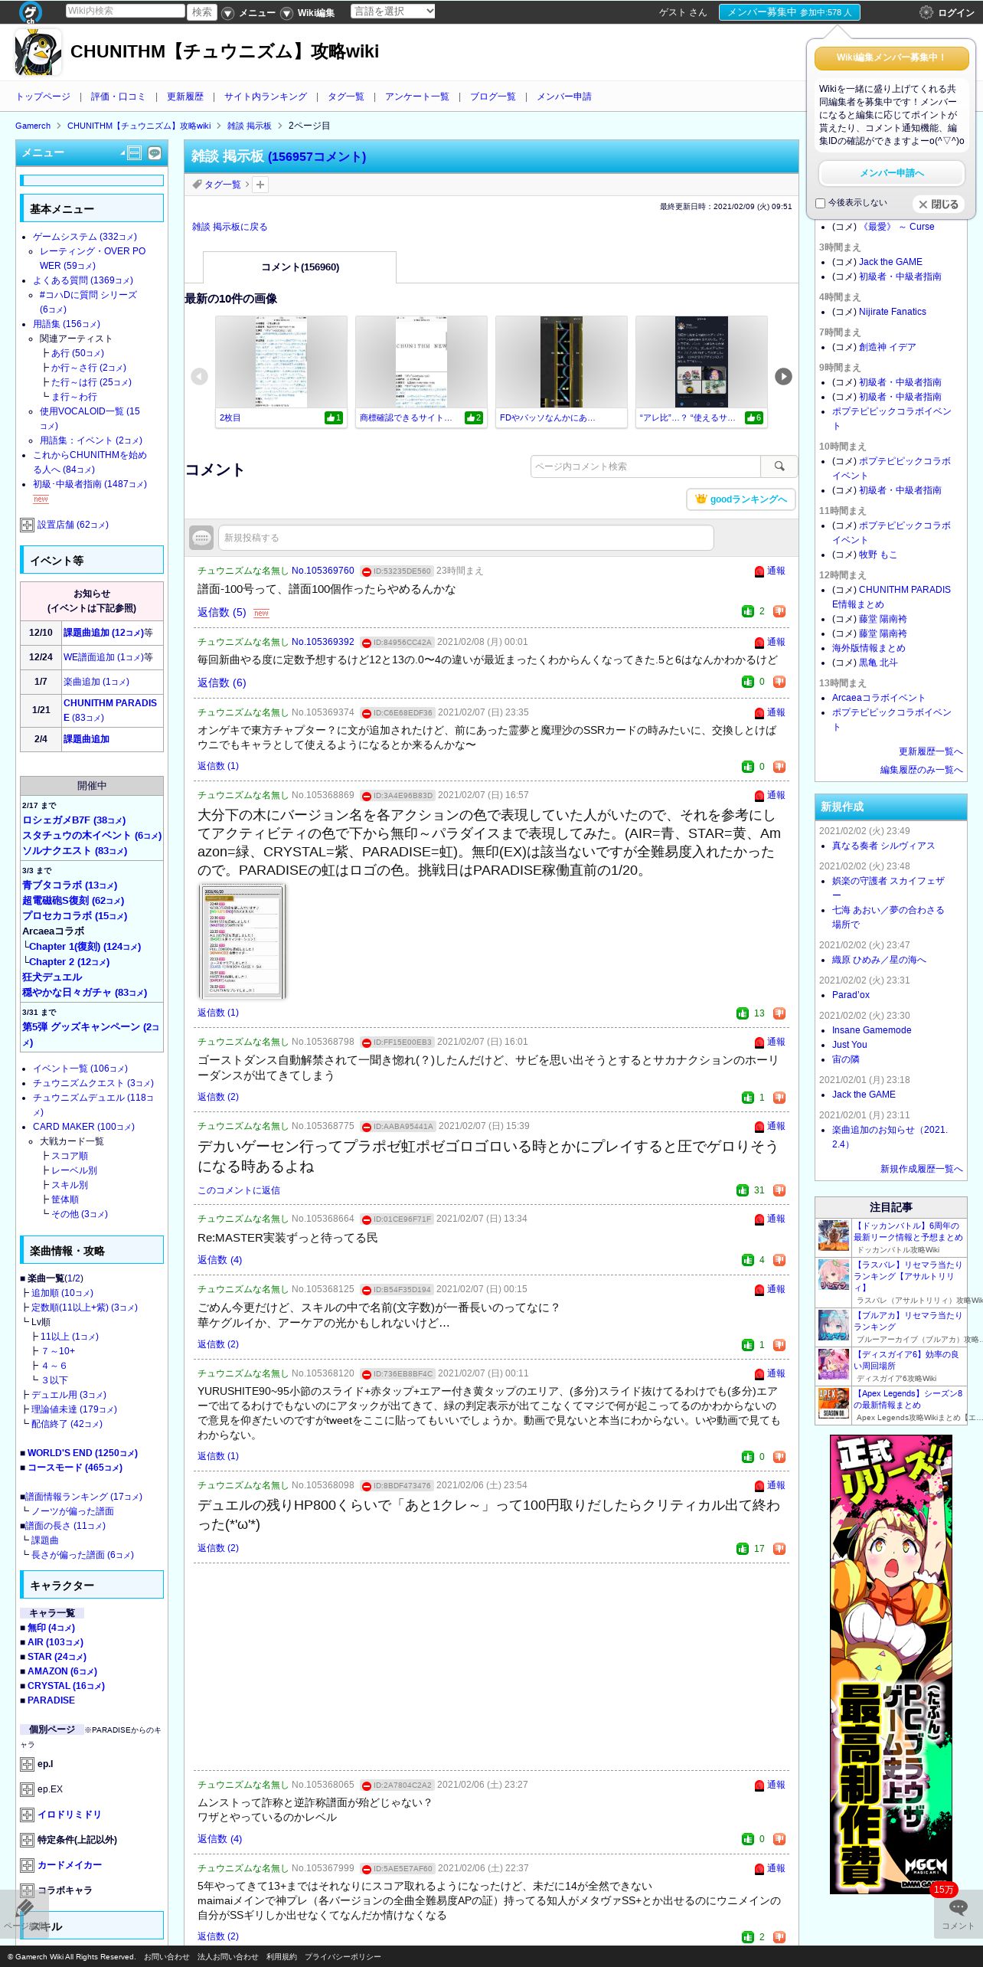Click the ID block icon on No.105369392
This screenshot has height=1967, width=983.
[x=367, y=643]
